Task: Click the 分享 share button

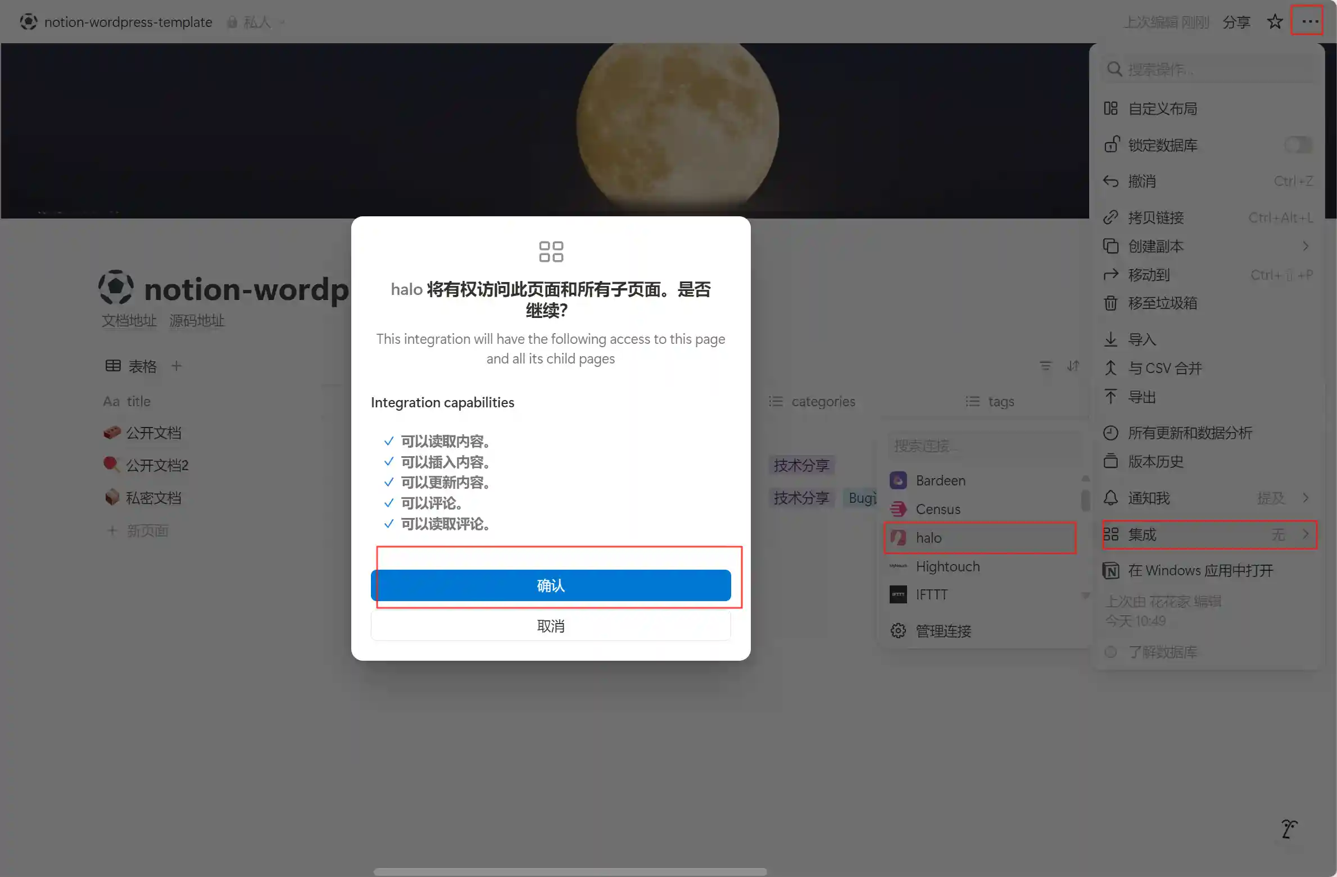Action: pyautogui.click(x=1236, y=21)
